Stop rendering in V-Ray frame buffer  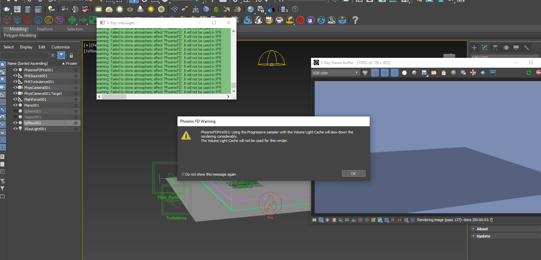(x=538, y=73)
